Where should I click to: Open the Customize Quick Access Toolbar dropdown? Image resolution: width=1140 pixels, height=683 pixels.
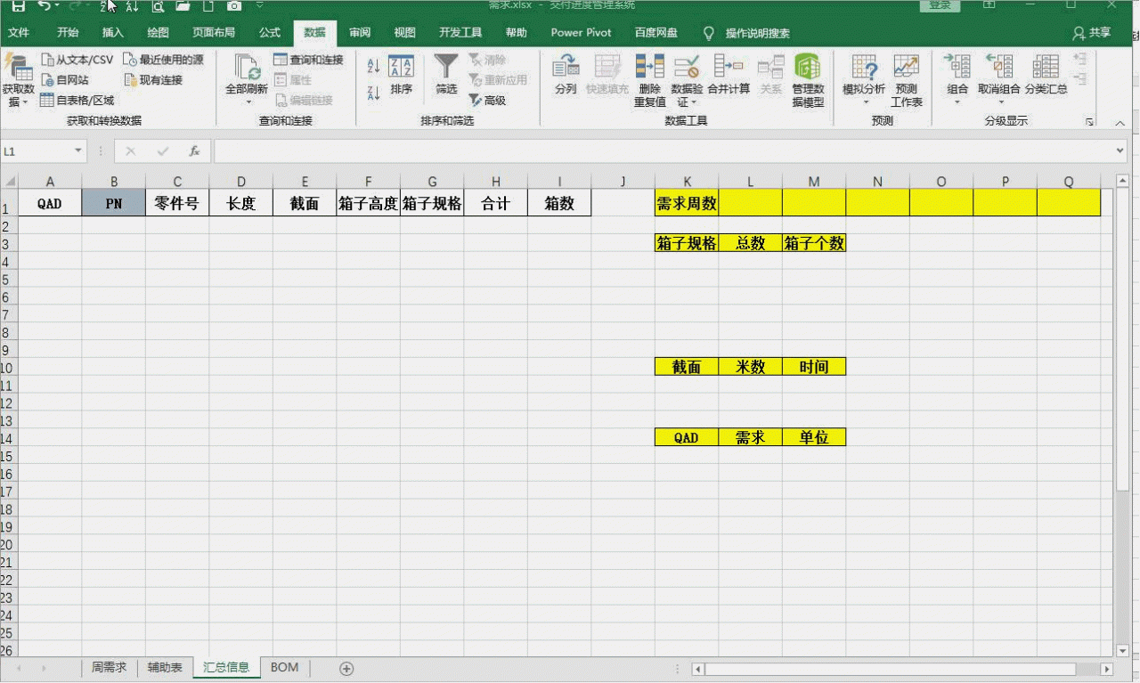tap(259, 6)
